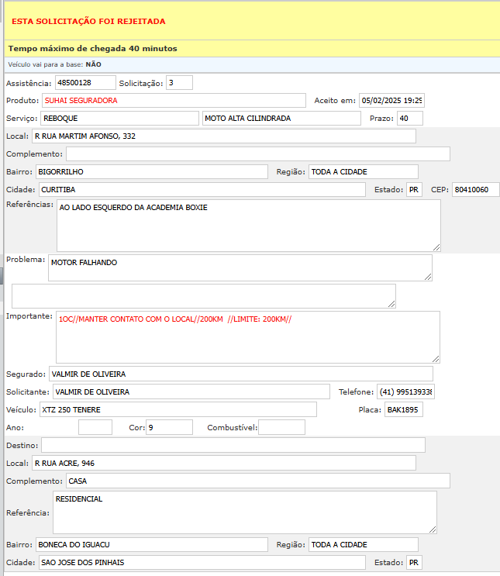
Task: Click the Aceito em date field
Action: (x=391, y=101)
